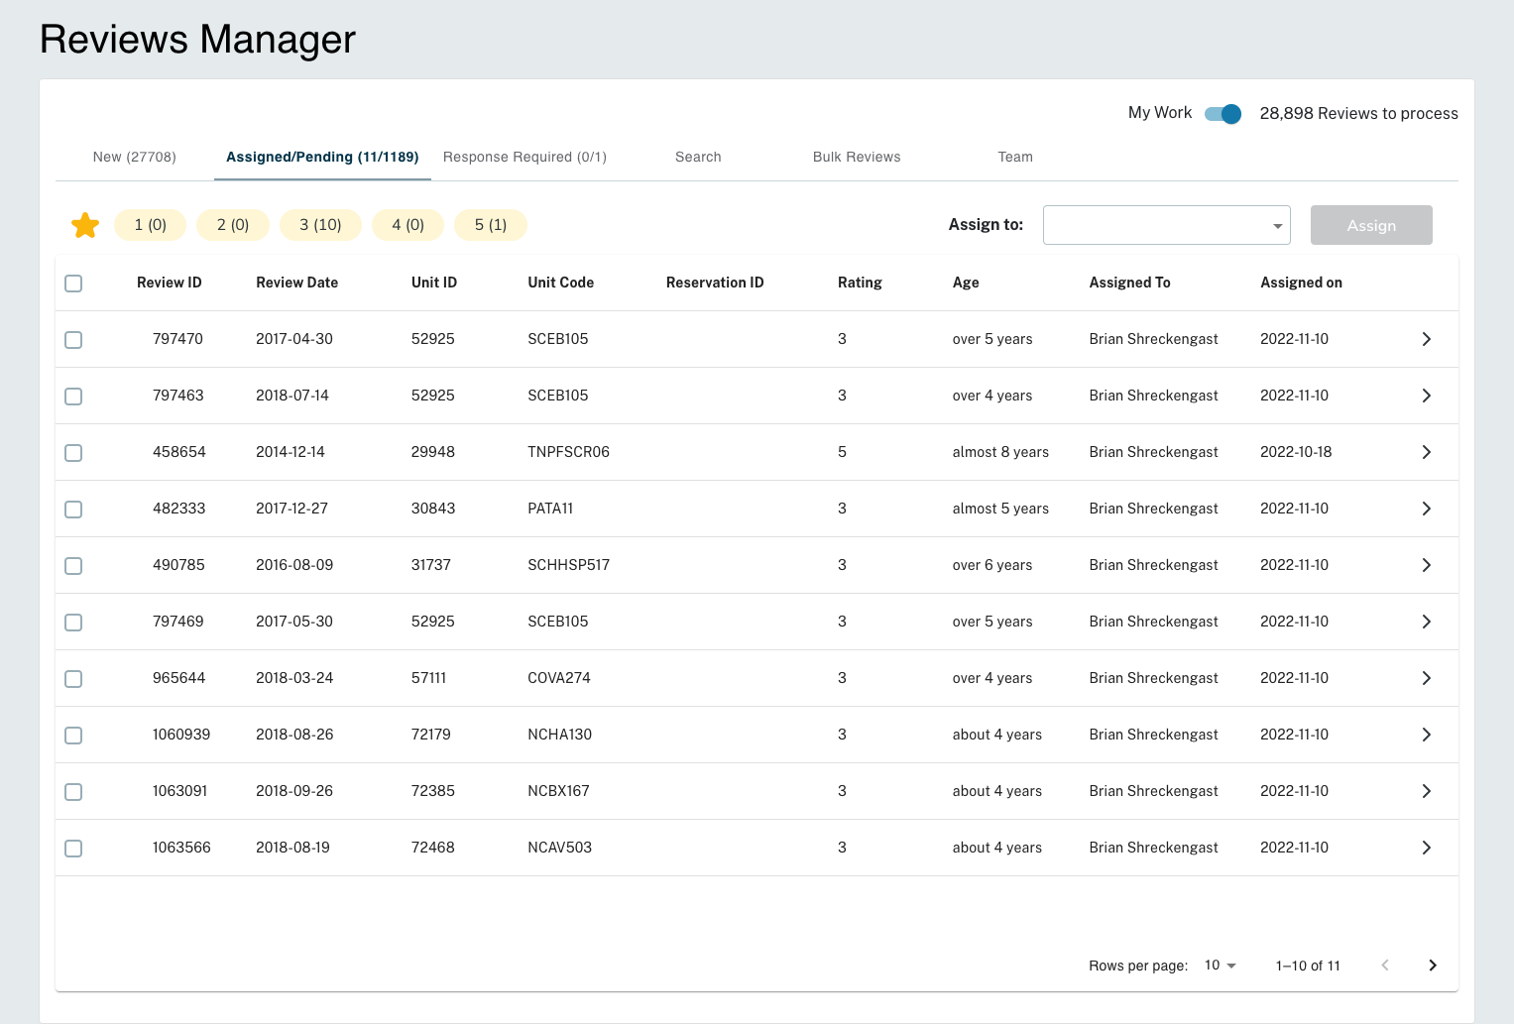This screenshot has height=1024, width=1514.
Task: Toggle the My Work switch
Action: (1223, 114)
